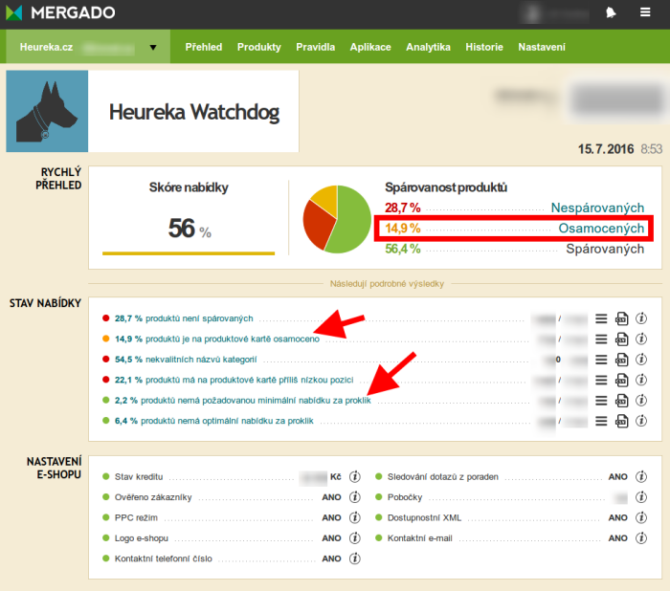Click the Spárovaných label
This screenshot has height=591, width=670.
coord(605,249)
